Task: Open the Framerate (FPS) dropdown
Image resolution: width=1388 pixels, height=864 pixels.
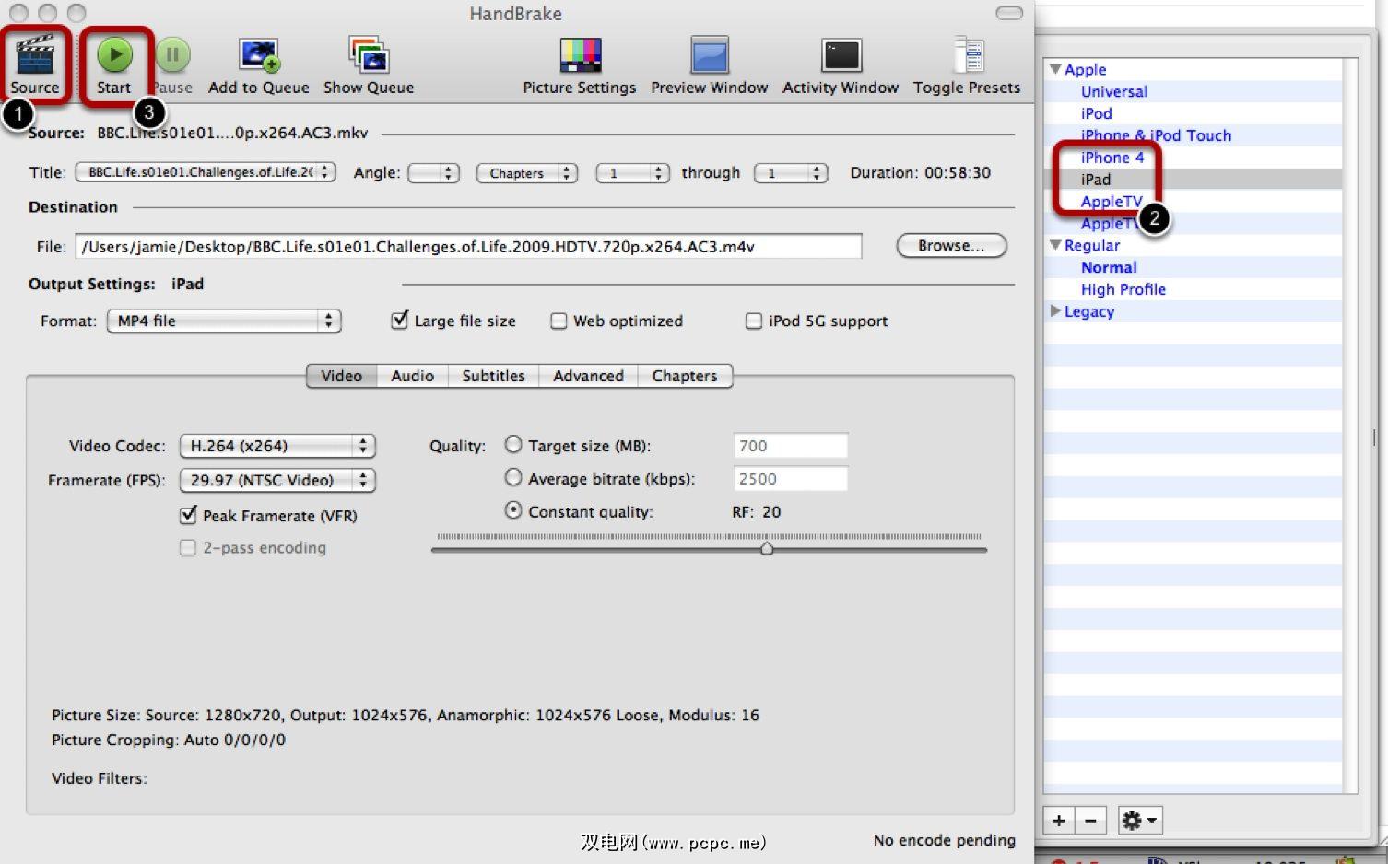Action: click(x=277, y=480)
